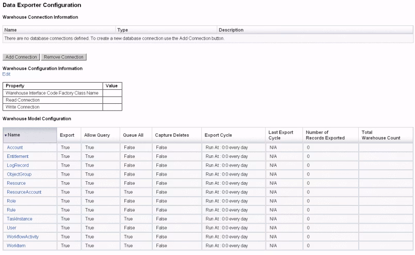This screenshot has height=255, width=415.
Task: Select the WorkItem model link
Action: tap(16, 246)
